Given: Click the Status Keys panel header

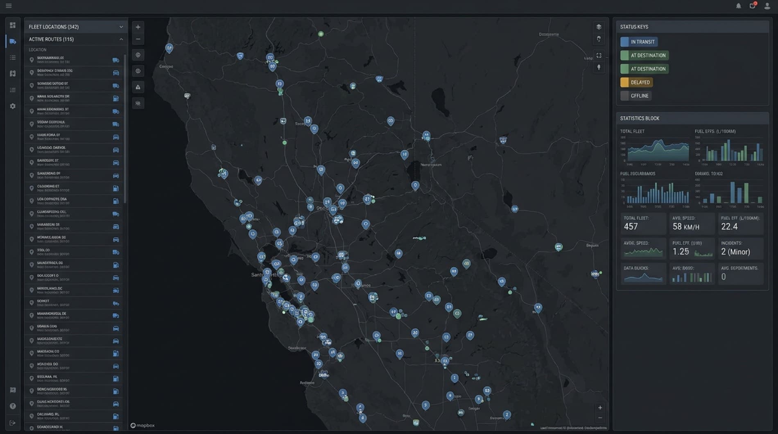Looking at the screenshot, I should click(x=692, y=27).
